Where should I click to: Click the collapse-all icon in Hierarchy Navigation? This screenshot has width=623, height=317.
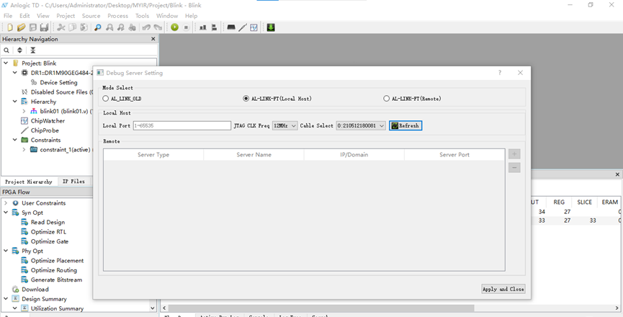click(x=32, y=50)
